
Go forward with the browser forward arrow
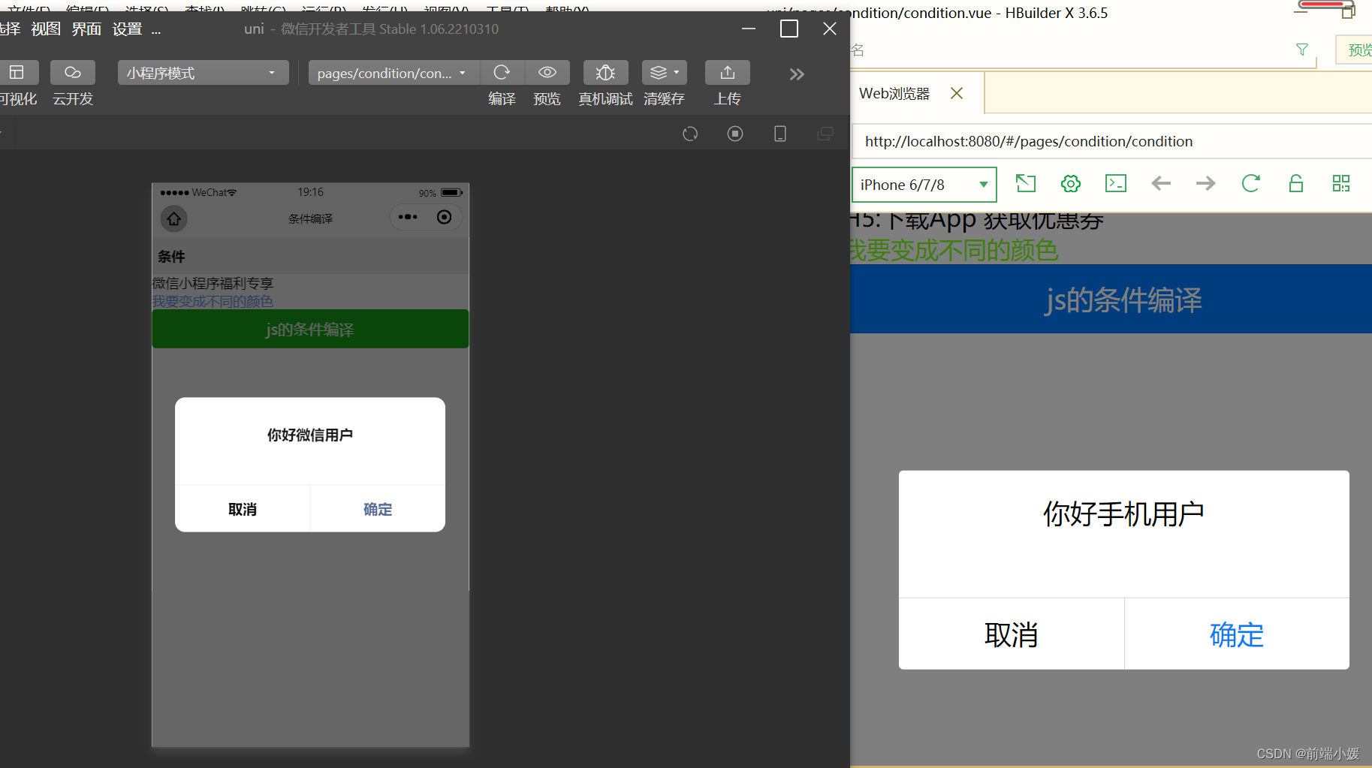click(1206, 183)
